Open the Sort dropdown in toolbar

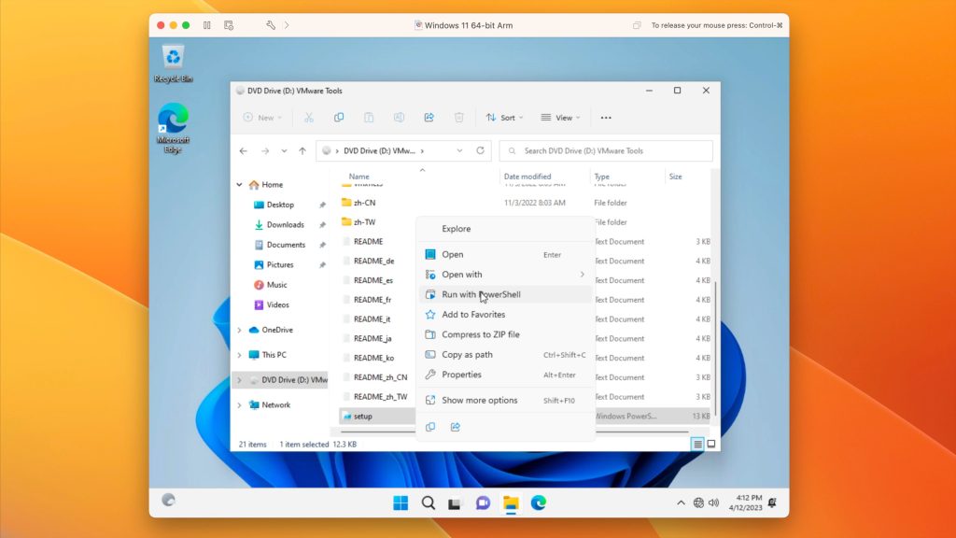[505, 118]
